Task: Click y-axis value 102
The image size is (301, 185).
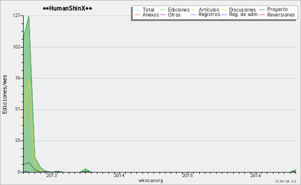Action: tap(17, 47)
